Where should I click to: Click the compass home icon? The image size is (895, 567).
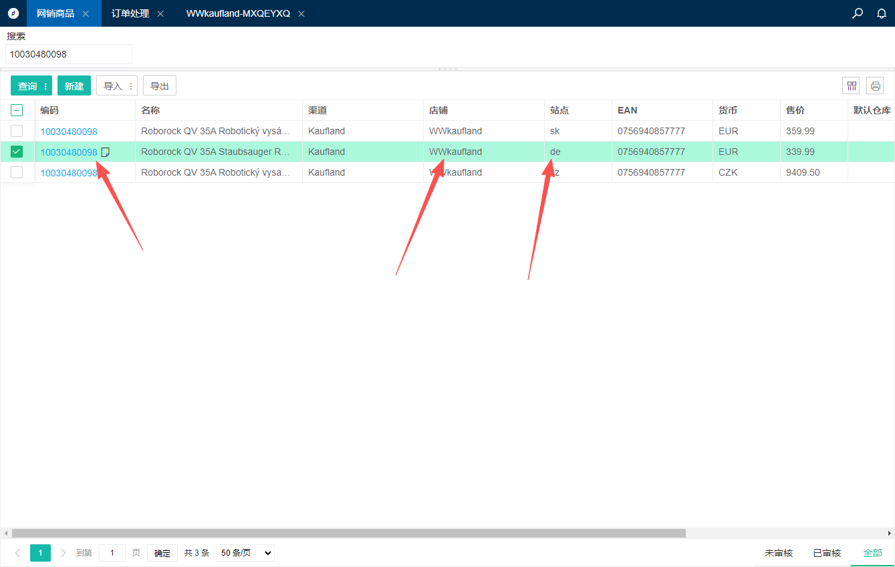(x=13, y=13)
